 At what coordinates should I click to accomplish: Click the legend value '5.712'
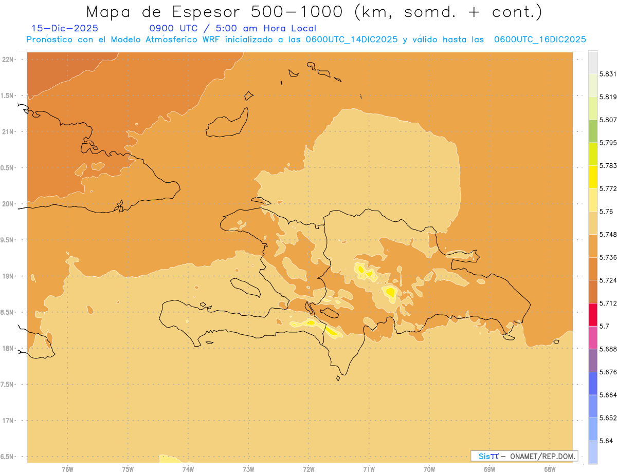(x=608, y=303)
